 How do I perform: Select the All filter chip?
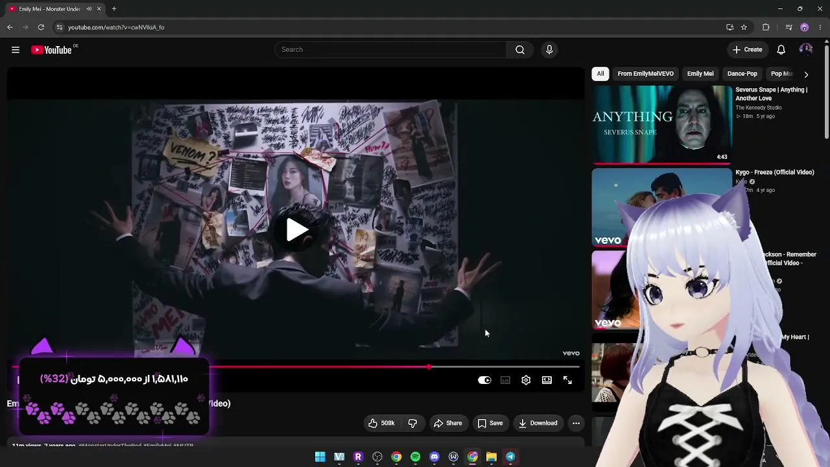click(x=600, y=74)
